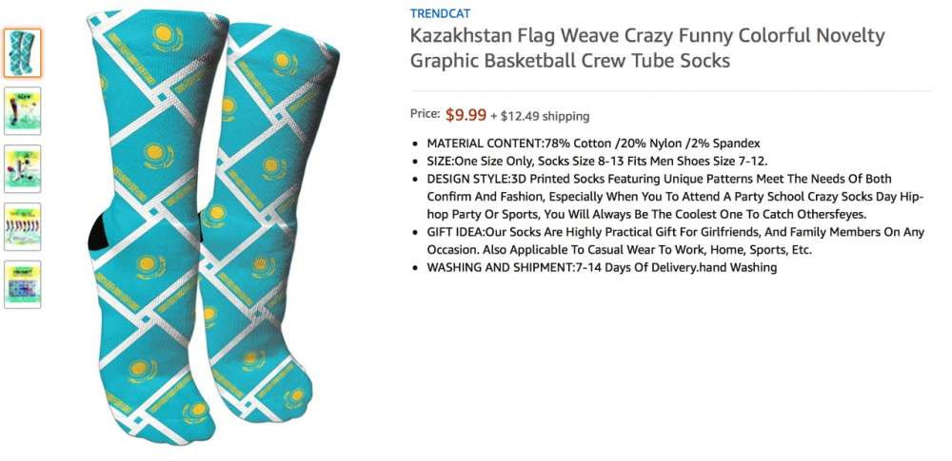
Task: Visit the TRENDCAT brand link
Action: tap(440, 13)
